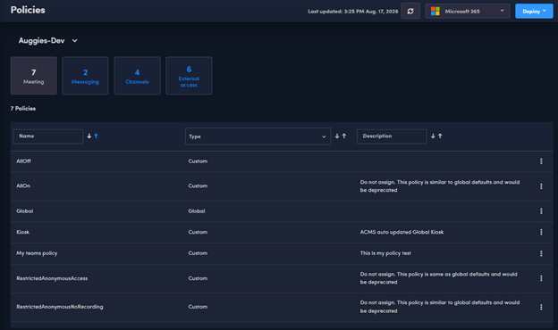
Task: Click 'This is my policy test' description
Action: tap(385, 253)
